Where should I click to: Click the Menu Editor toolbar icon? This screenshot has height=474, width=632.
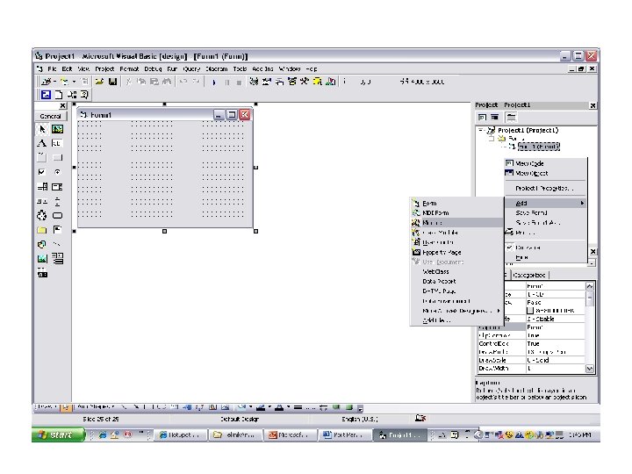tap(84, 82)
